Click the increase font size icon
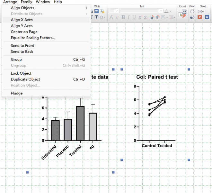The width and height of the screenshot is (212, 193). coord(111,17)
